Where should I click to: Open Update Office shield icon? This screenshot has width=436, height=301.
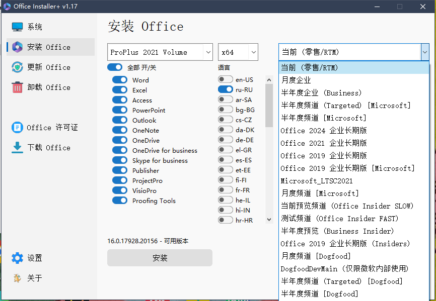tap(18, 67)
